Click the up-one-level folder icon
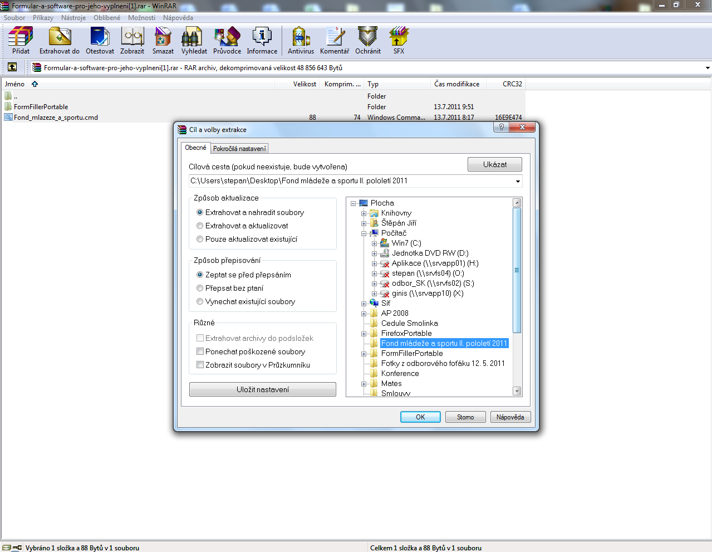 point(12,67)
